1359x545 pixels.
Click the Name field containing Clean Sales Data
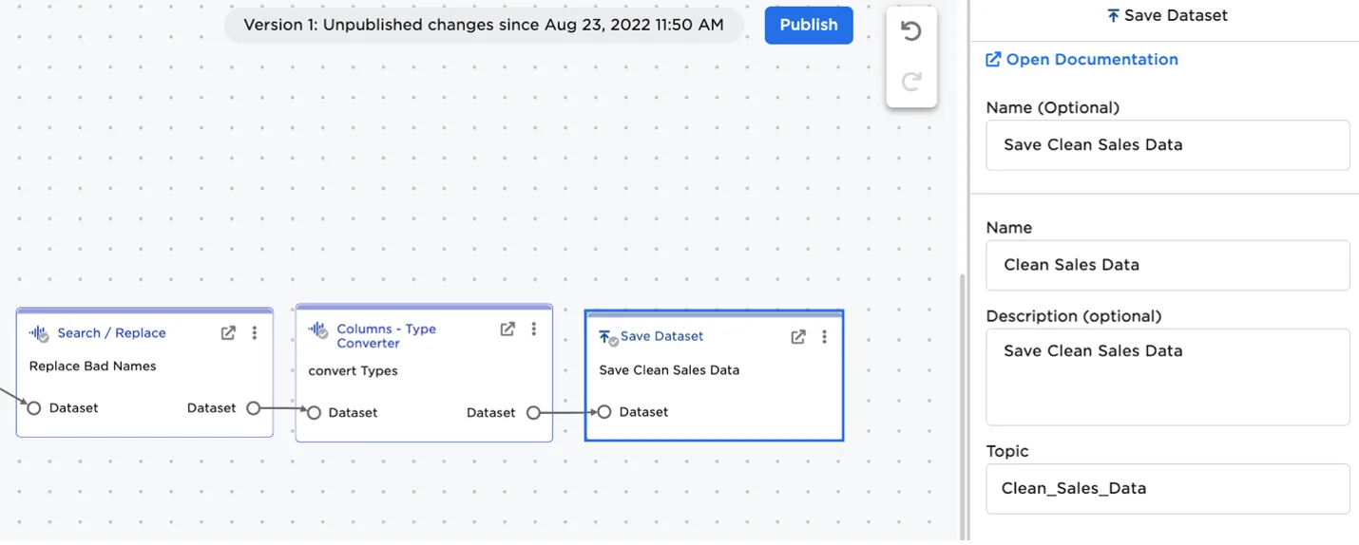click(x=1167, y=265)
